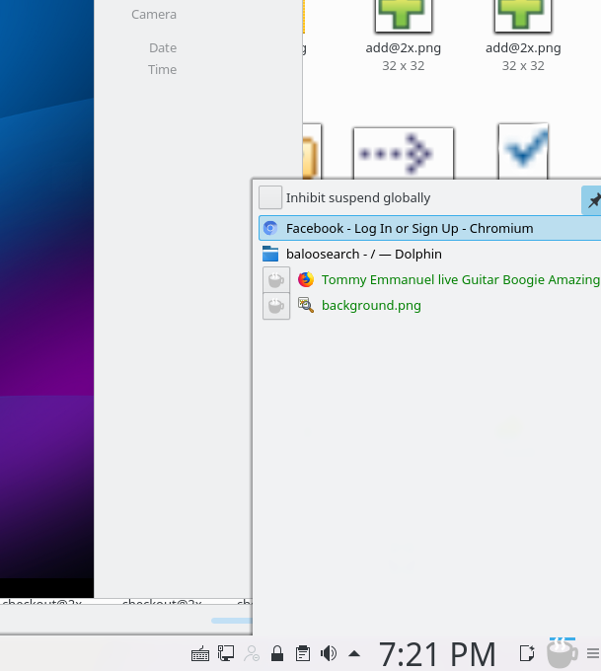This screenshot has height=671, width=601.
Task: Click the image viewer icon beside background.png
Action: [306, 305]
